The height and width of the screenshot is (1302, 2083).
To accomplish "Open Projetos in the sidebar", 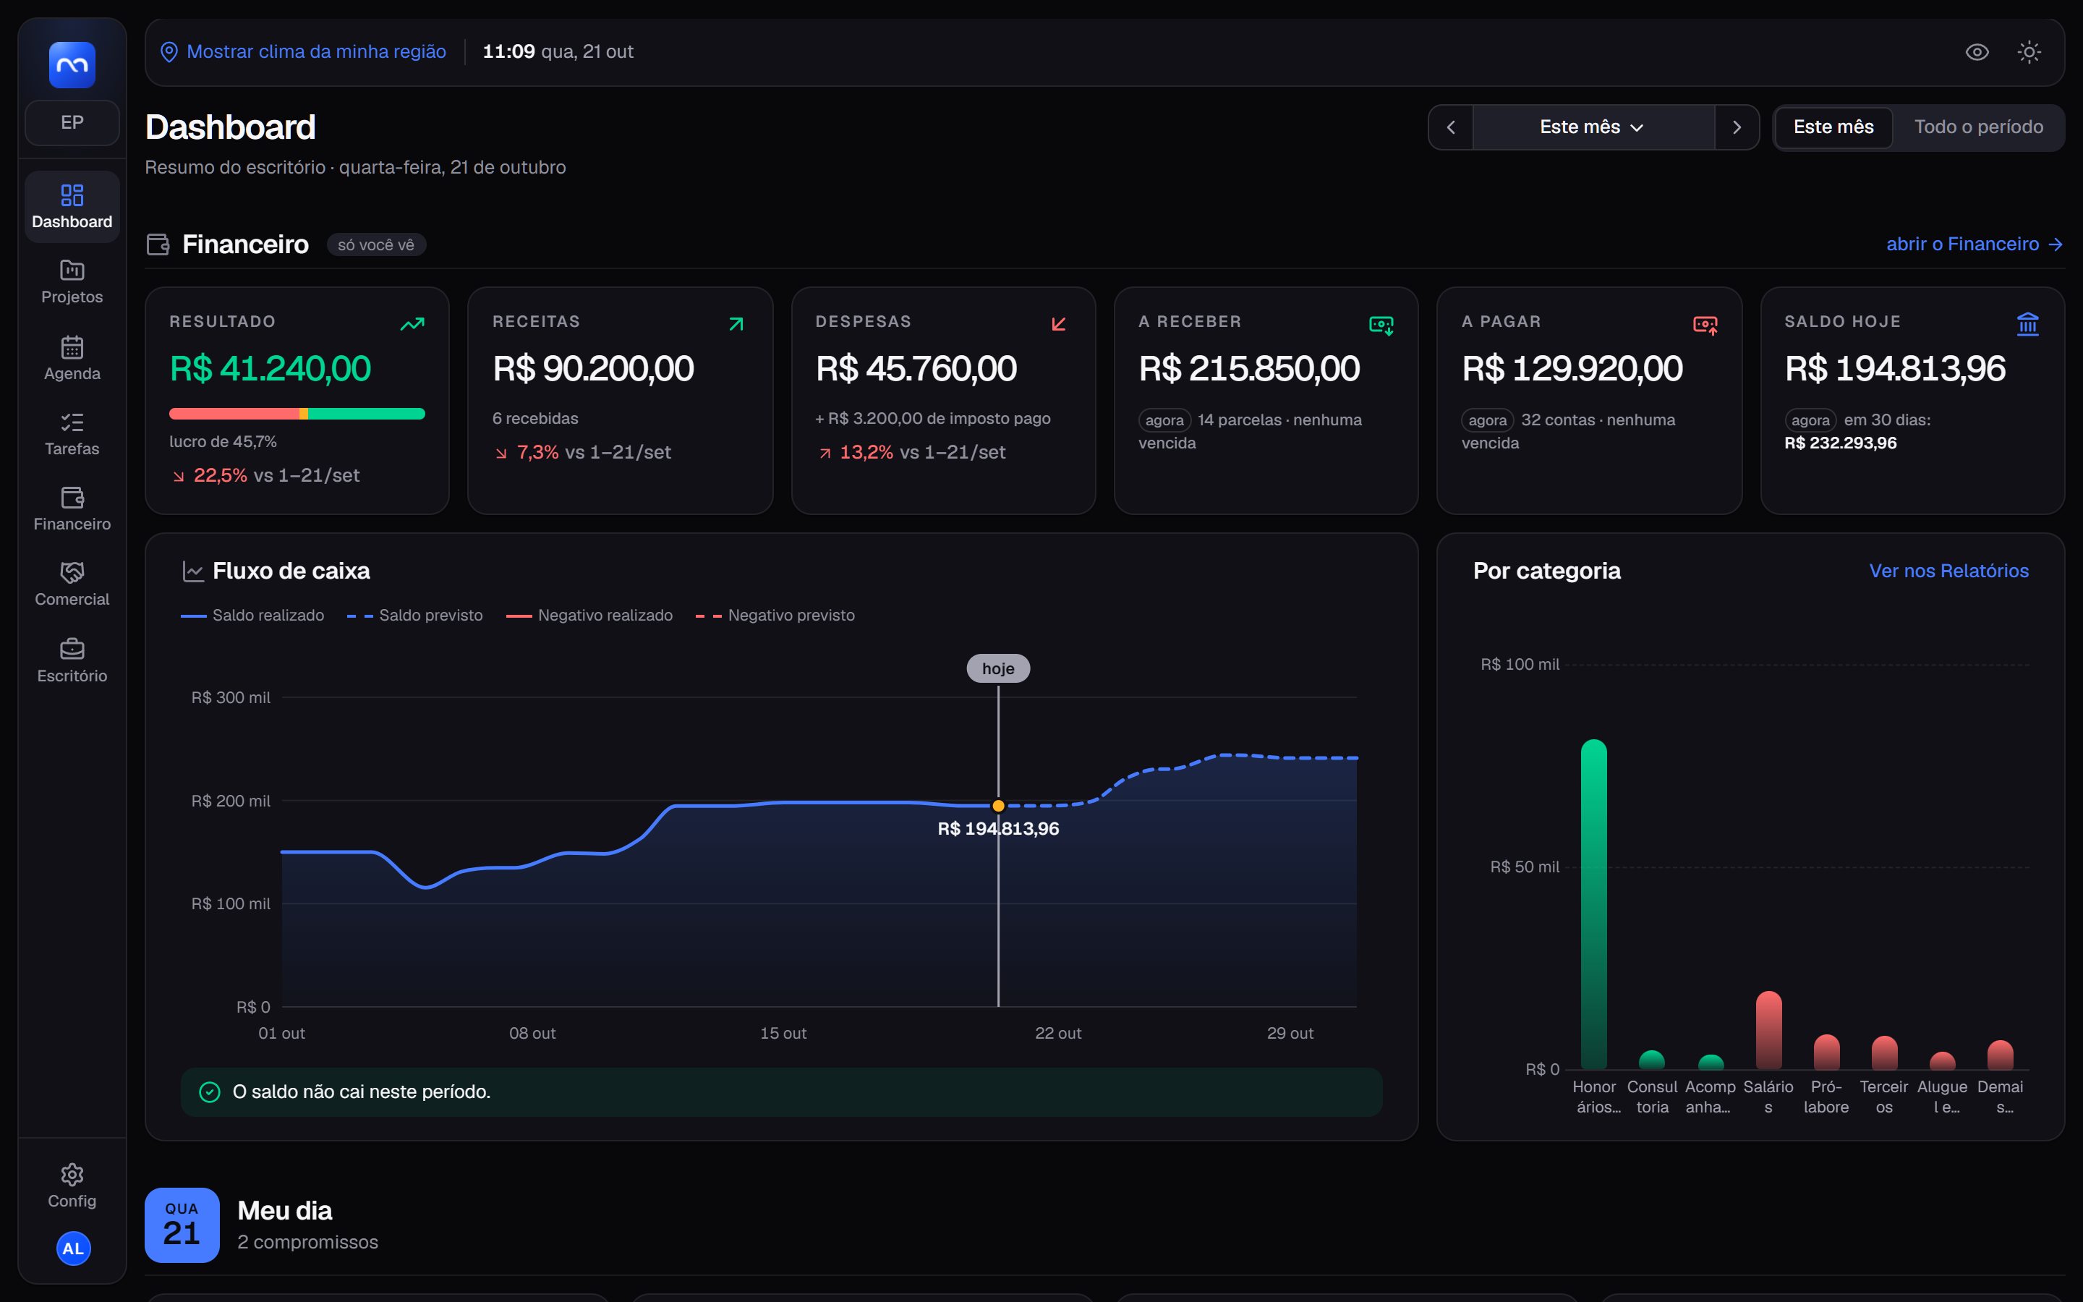I will point(72,281).
